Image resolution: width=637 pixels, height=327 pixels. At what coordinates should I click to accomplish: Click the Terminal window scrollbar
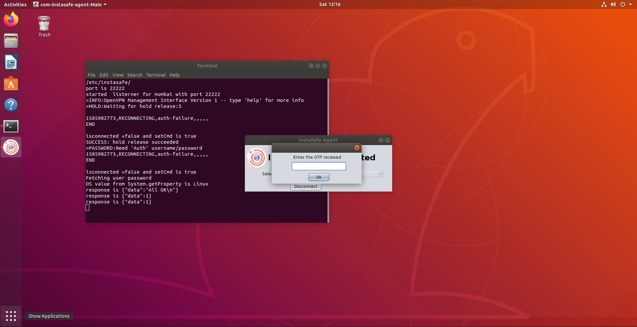[x=328, y=150]
